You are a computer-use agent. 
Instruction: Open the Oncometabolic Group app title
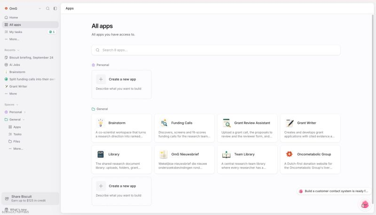point(314,154)
